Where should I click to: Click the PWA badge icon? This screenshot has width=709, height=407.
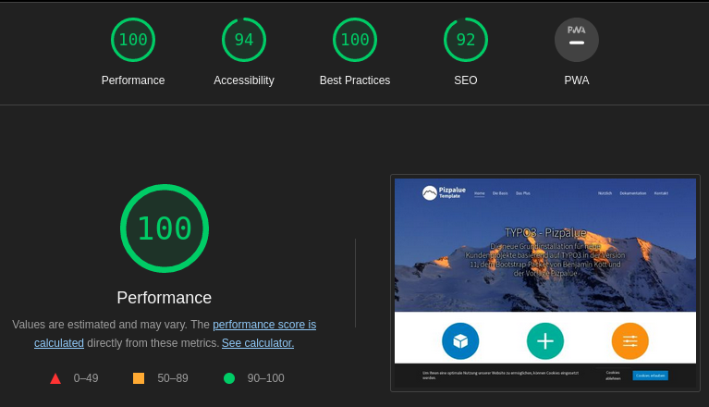tap(577, 40)
